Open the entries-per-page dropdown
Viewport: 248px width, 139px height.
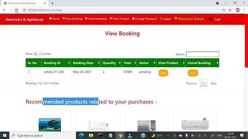pos(37,54)
